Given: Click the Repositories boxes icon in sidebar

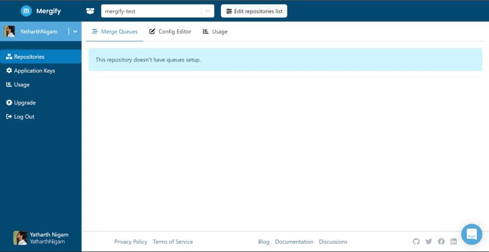Looking at the screenshot, I should 9,56.
